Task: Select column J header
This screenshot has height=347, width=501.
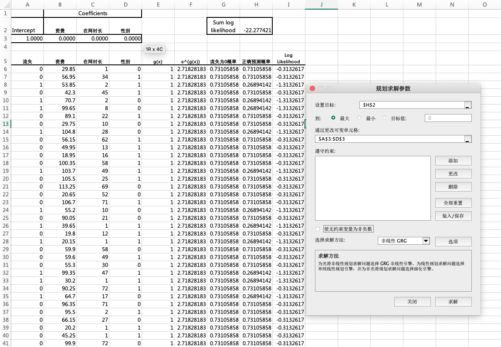Action: (x=322, y=4)
